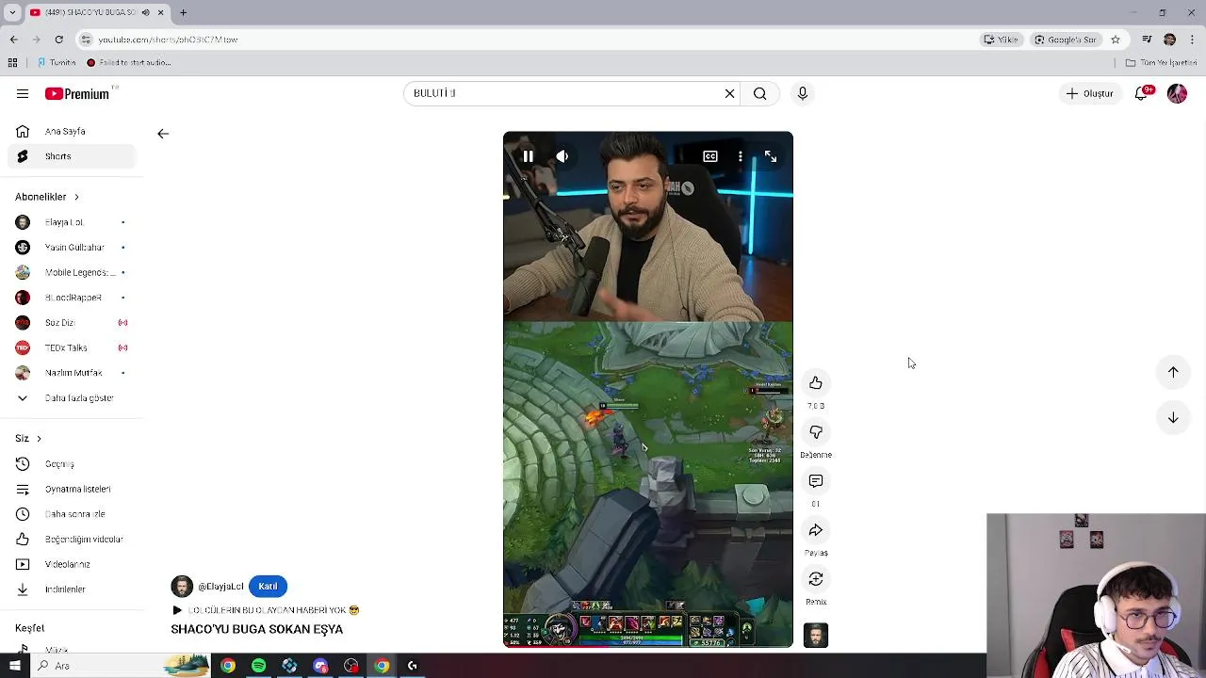Go to previous Short with up arrow

pyautogui.click(x=1173, y=372)
